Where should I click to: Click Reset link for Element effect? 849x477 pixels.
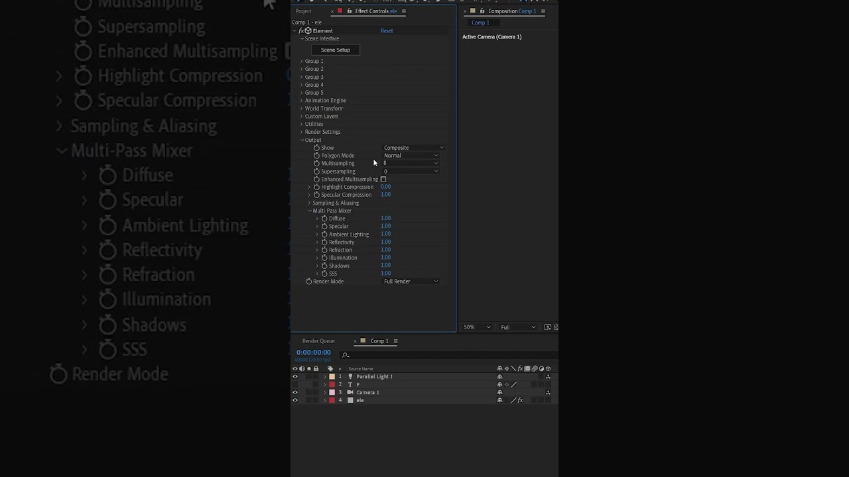click(387, 31)
